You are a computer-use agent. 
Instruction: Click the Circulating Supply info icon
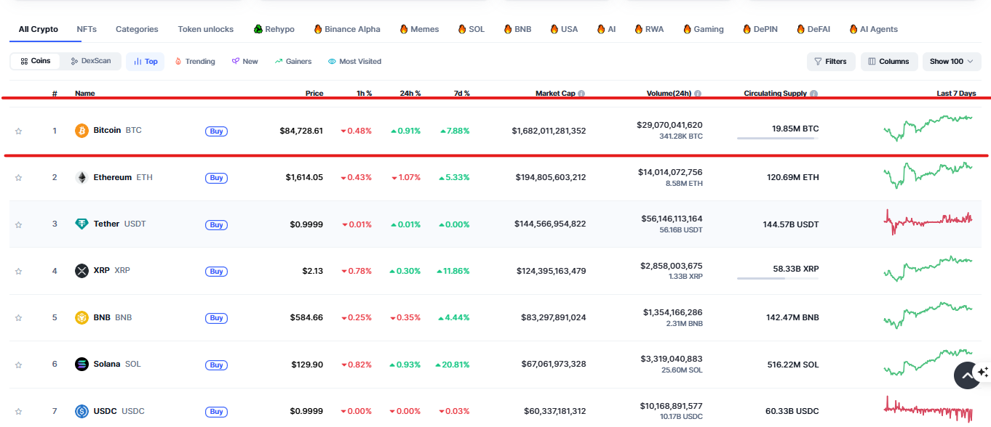click(x=813, y=94)
